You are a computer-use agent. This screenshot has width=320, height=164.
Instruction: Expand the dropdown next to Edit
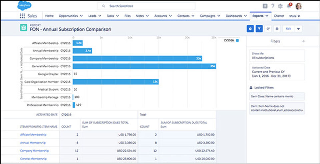pos(298,29)
